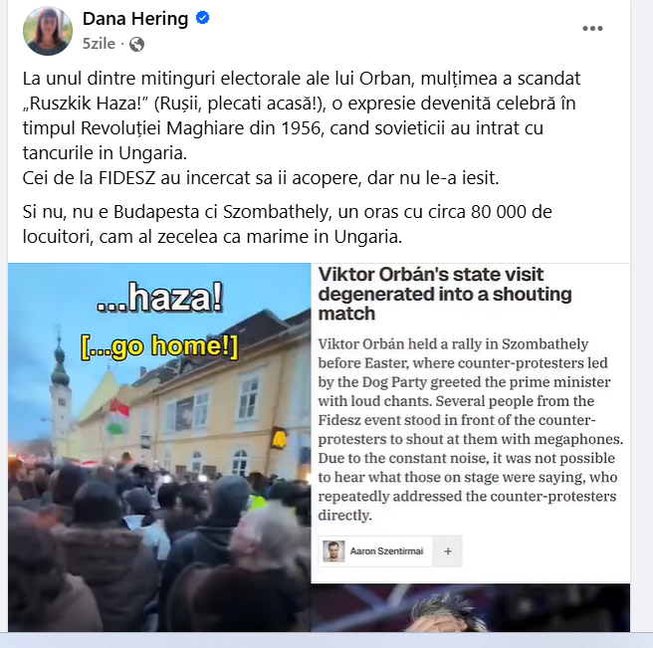
Task: Open the post timestamp '5zile'
Action: (99, 44)
